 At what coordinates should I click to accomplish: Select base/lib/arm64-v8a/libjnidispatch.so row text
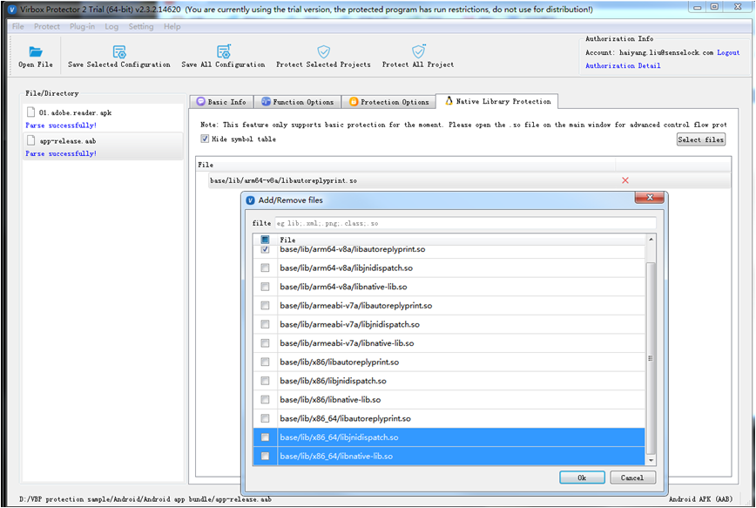click(346, 268)
